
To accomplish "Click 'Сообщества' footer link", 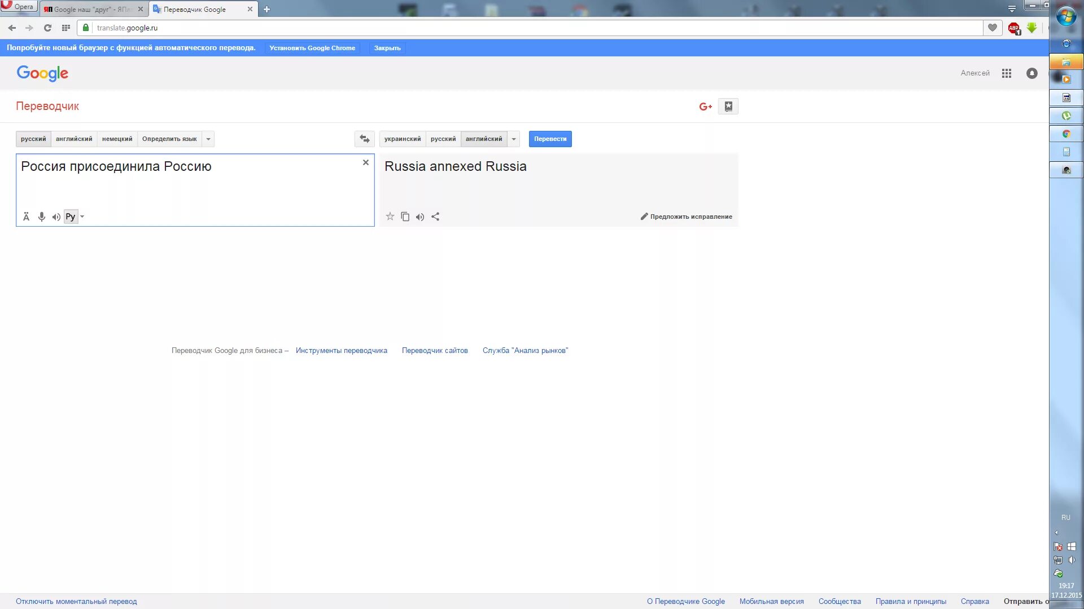I will [840, 602].
